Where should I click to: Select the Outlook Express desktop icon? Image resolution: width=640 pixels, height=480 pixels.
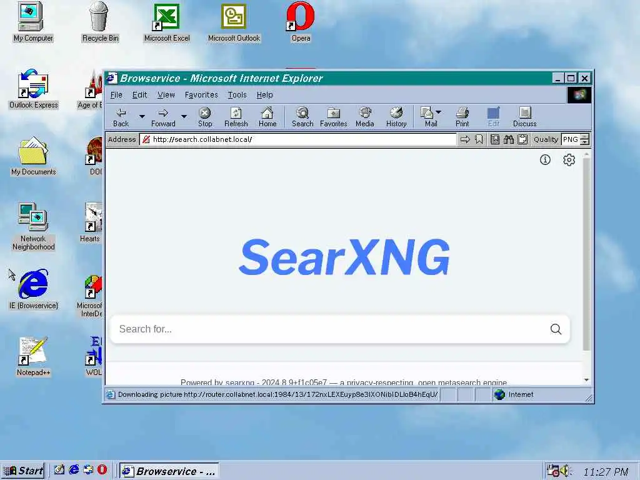tap(34, 89)
